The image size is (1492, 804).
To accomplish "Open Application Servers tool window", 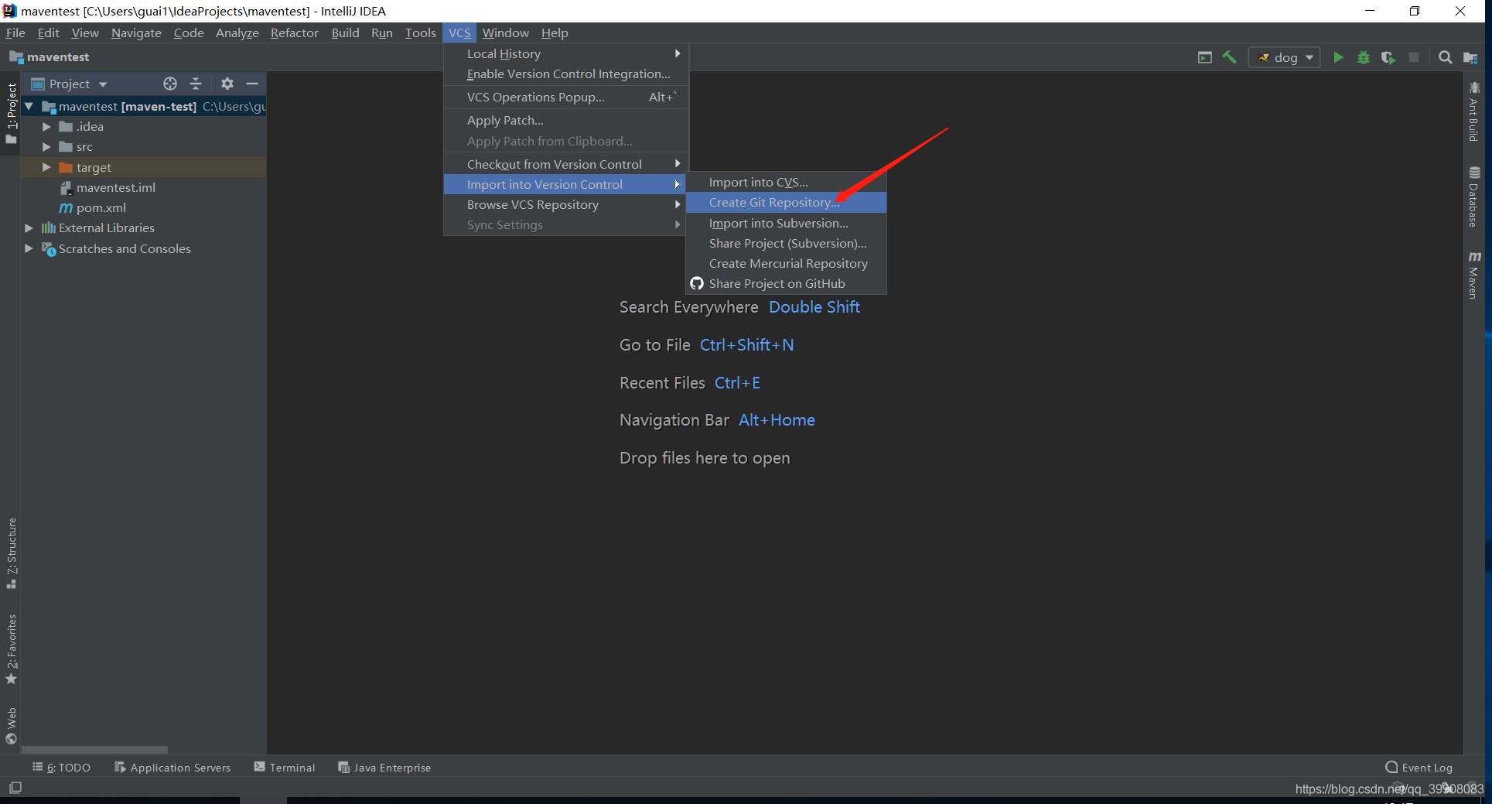I will pyautogui.click(x=172, y=768).
